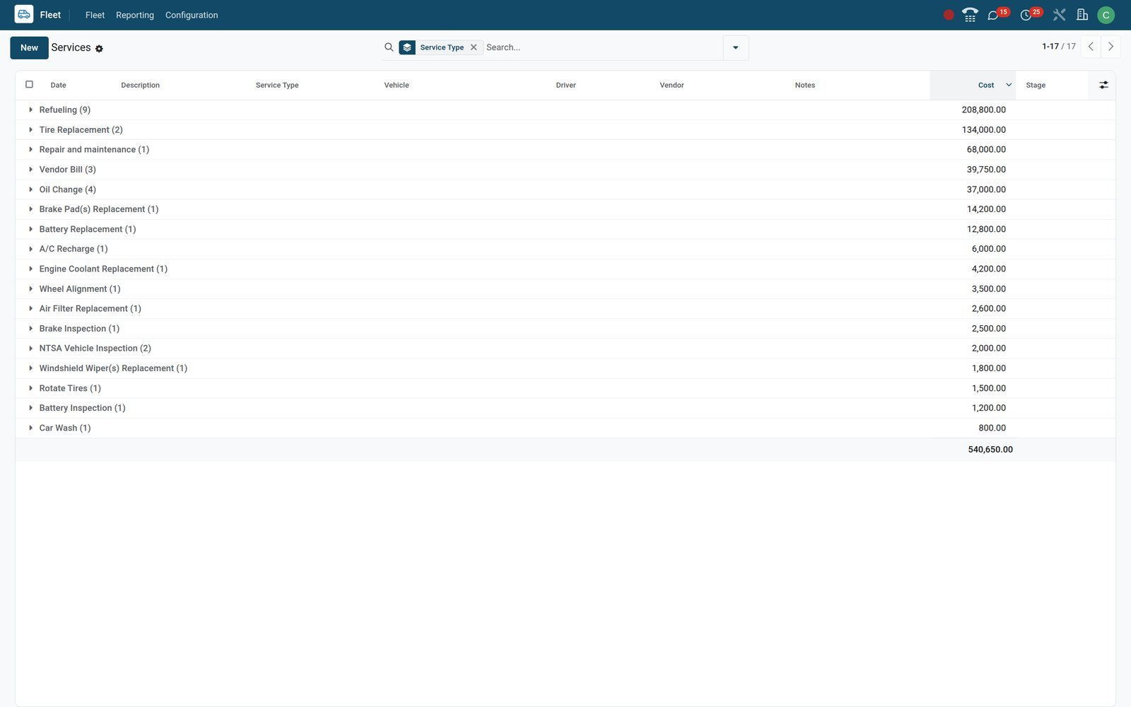Open the Services gear actions menu
Image resolution: width=1131 pixels, height=707 pixels.
(99, 49)
